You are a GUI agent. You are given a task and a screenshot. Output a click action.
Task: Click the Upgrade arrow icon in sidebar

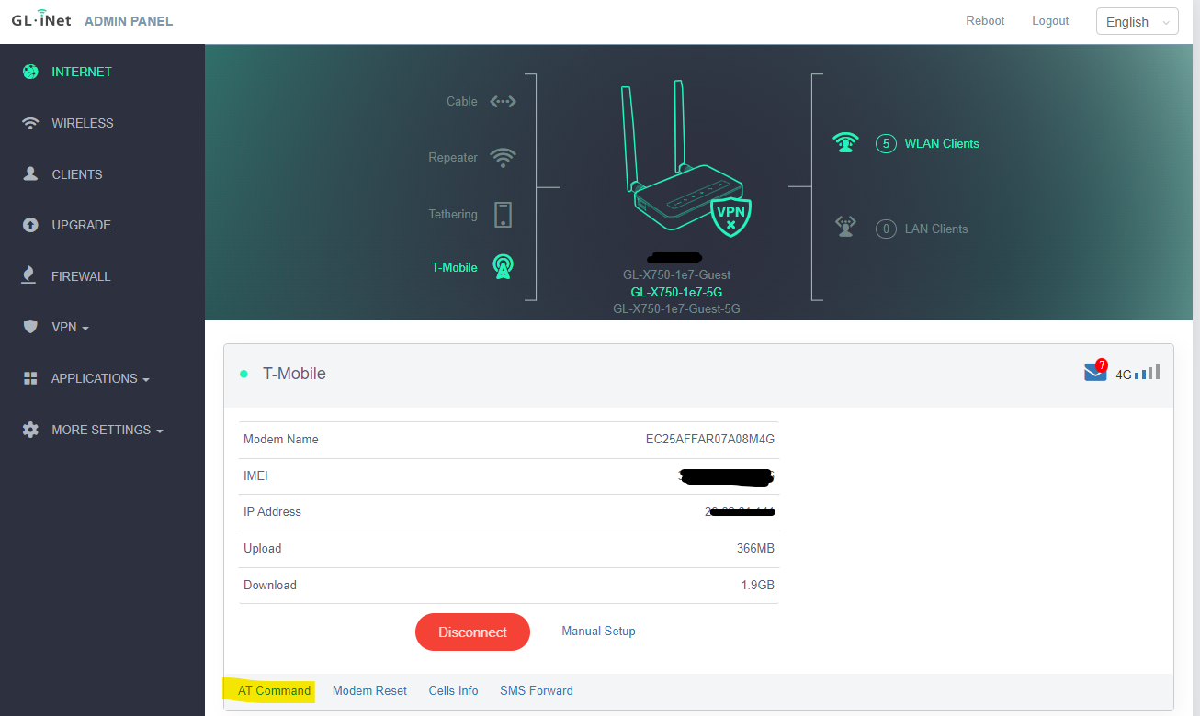coord(30,225)
